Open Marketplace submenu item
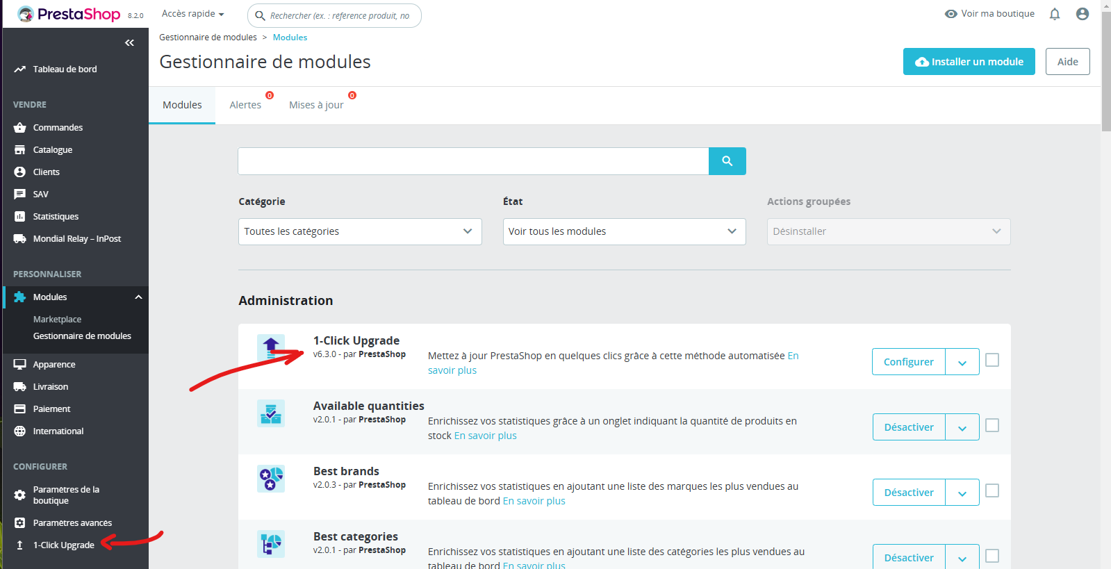 [57, 319]
